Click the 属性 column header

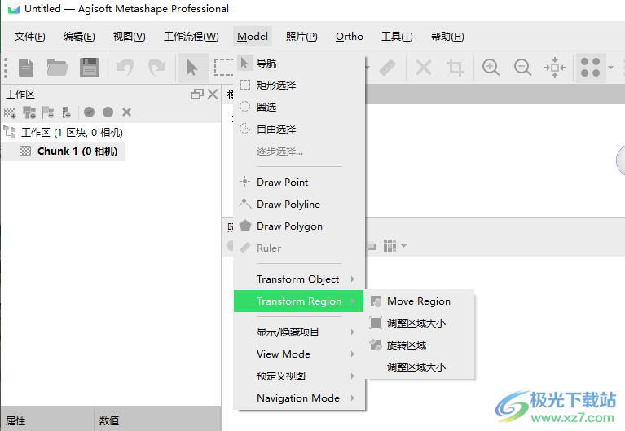47,420
